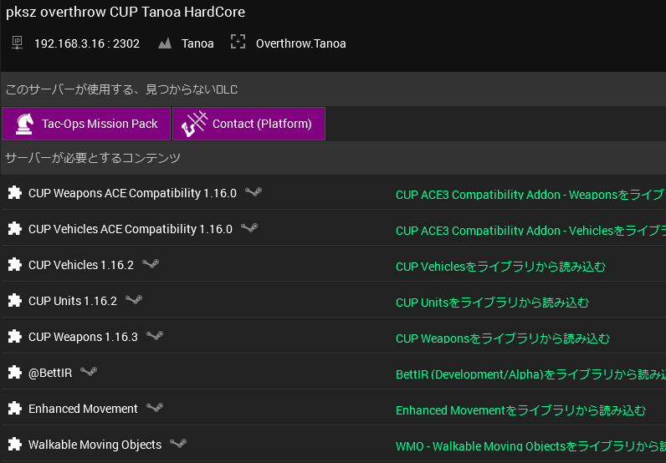Image resolution: width=666 pixels, height=463 pixels.
Task: Click the IP address network icon
Action: 17,43
